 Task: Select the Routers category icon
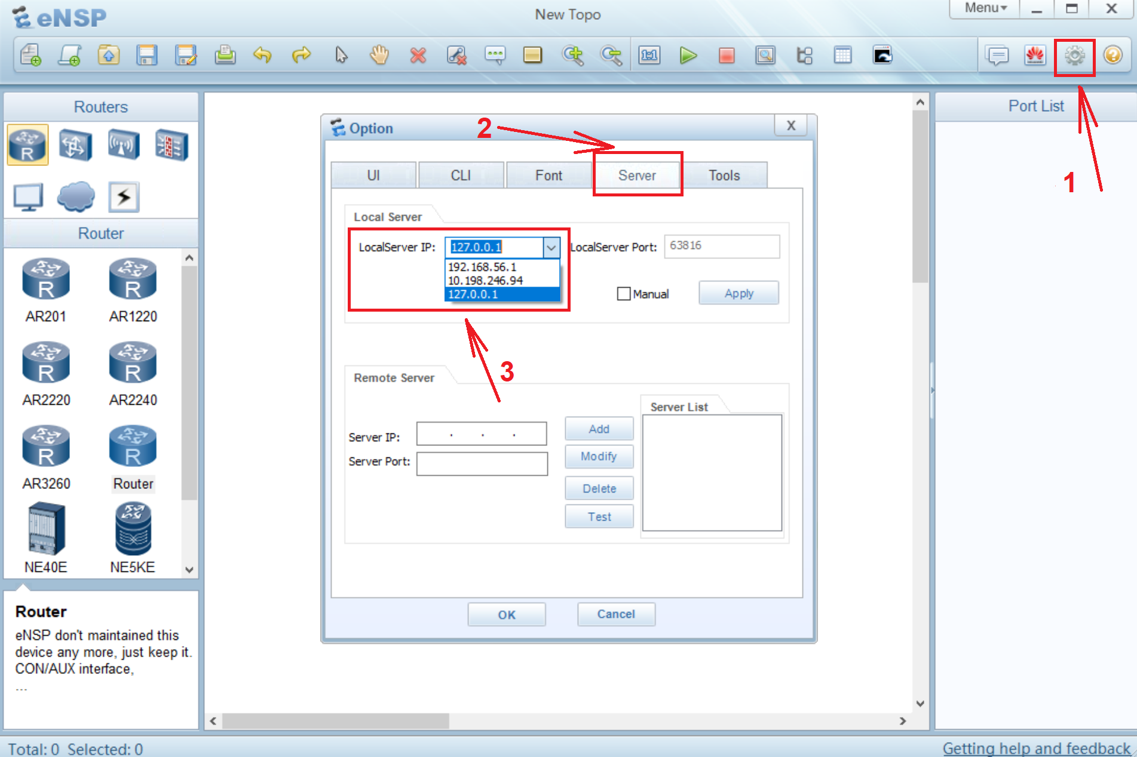(x=27, y=144)
